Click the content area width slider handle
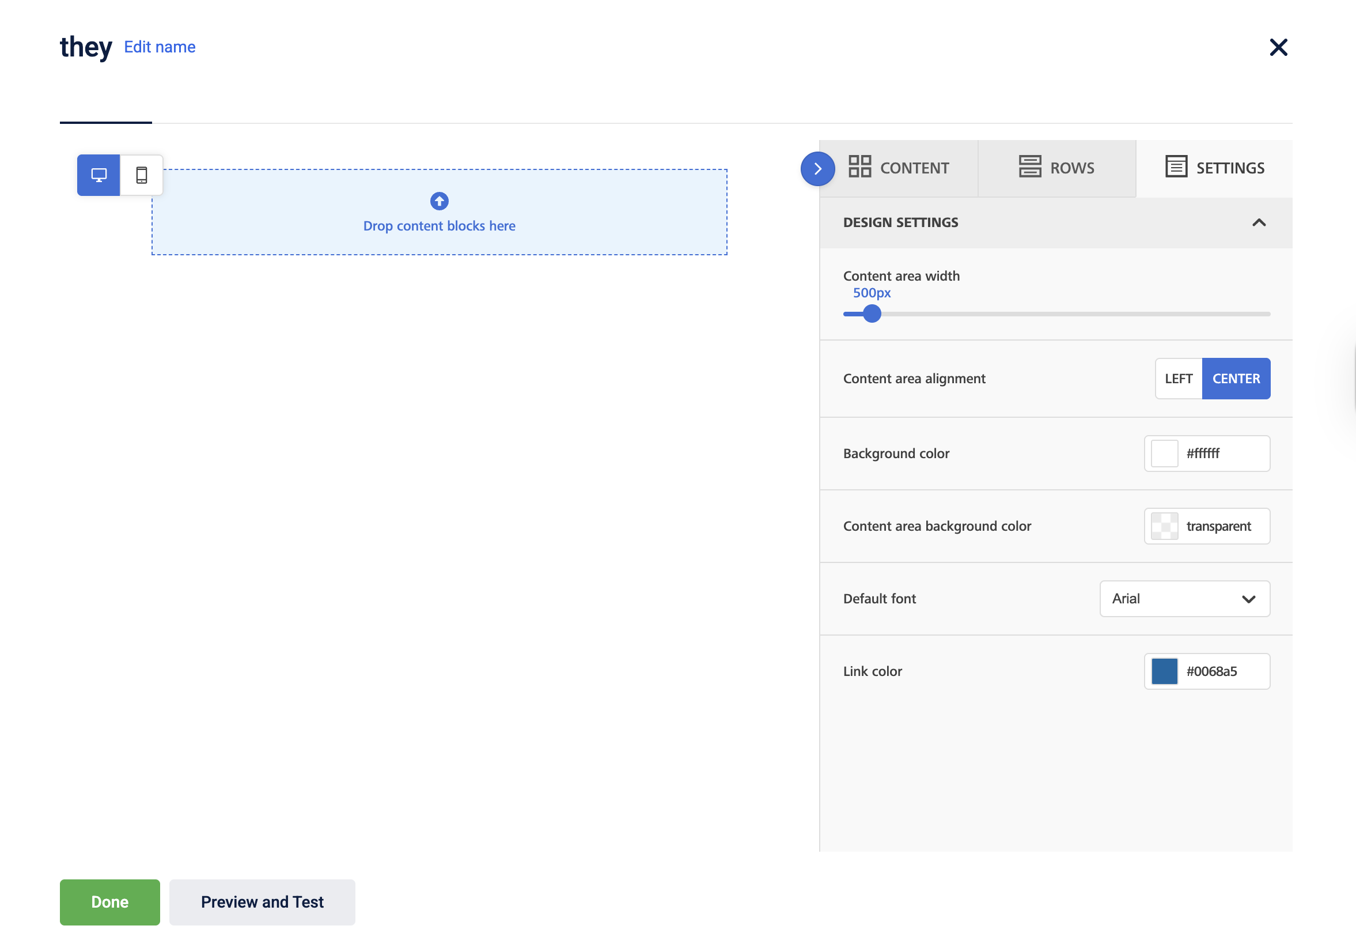The height and width of the screenshot is (952, 1356). pos(872,314)
